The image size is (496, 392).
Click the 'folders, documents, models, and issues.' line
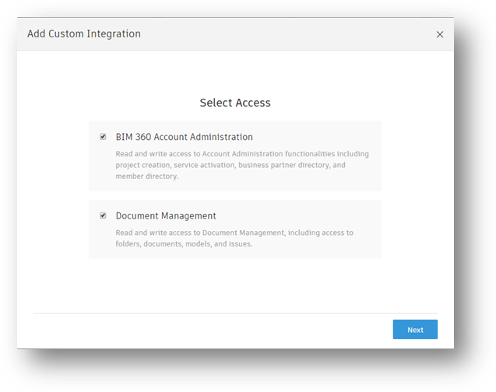[184, 243]
